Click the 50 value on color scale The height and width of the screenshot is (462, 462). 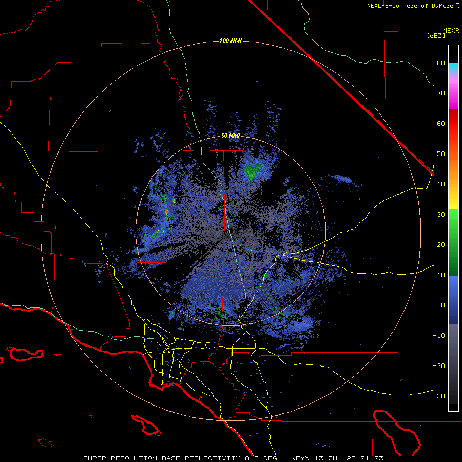tap(441, 154)
